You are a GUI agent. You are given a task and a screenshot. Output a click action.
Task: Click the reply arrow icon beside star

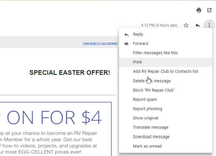pyautogui.click(x=198, y=25)
